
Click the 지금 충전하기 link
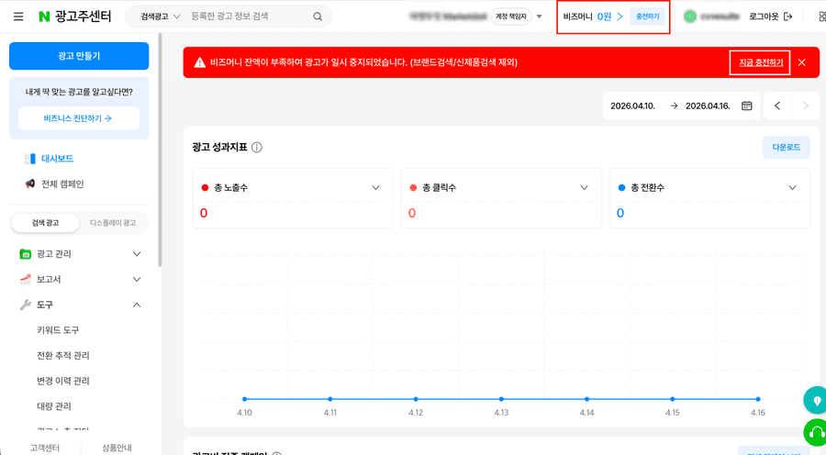(x=760, y=62)
